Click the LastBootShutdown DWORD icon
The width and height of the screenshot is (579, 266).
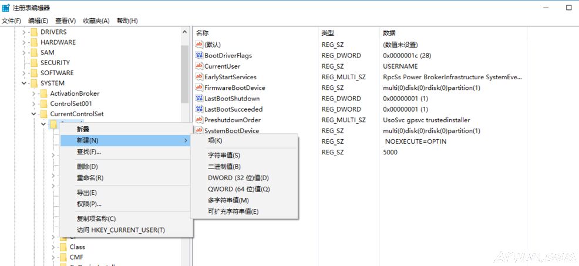(x=198, y=99)
